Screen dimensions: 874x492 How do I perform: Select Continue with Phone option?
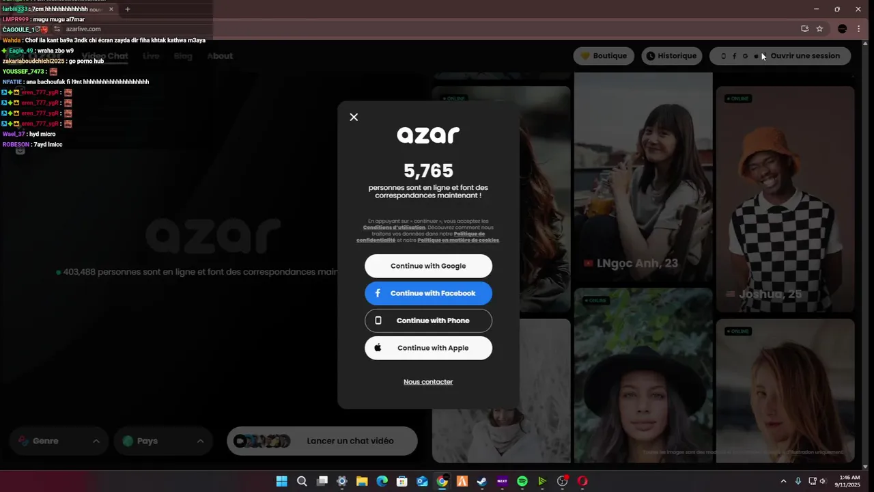point(428,320)
